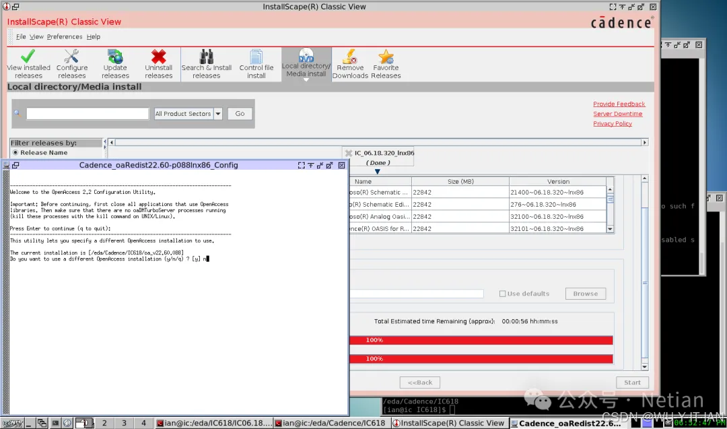
Task: Select Release Name radio button
Action: coord(15,153)
